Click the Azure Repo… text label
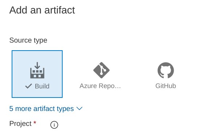Viewport: 197px width, 135px height. pos(100,86)
